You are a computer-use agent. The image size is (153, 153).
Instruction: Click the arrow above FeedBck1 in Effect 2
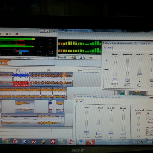[127, 56]
